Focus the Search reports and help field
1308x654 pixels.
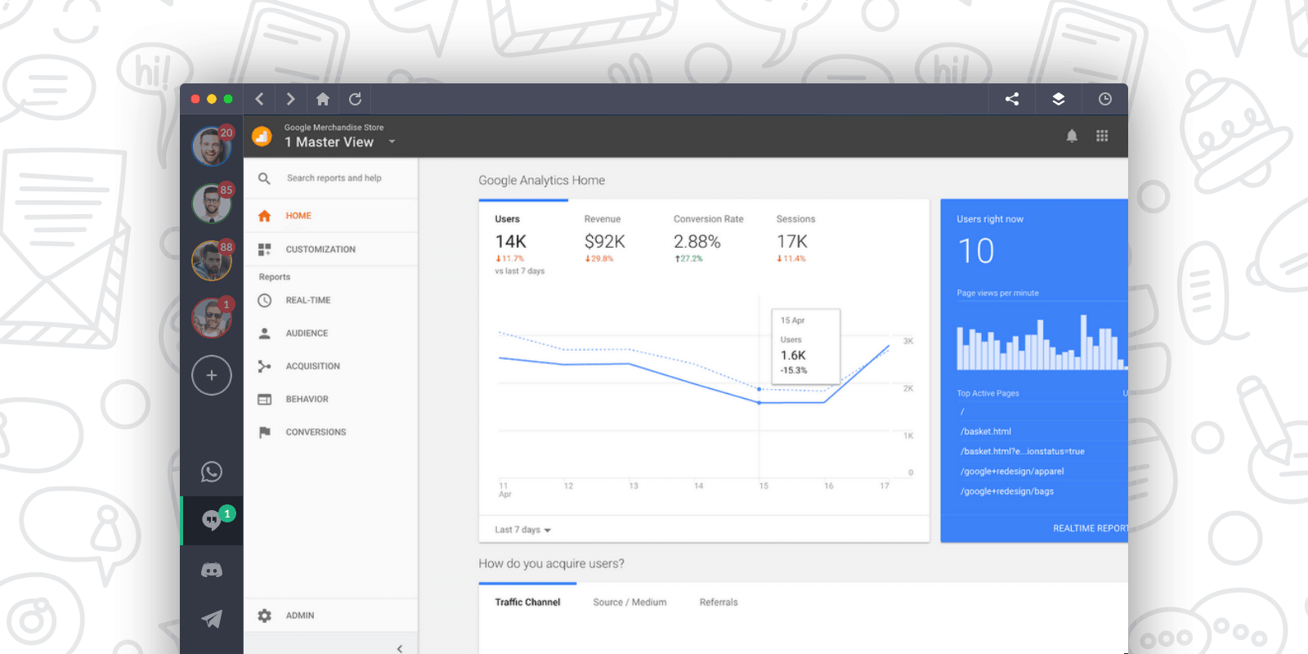pyautogui.click(x=334, y=178)
